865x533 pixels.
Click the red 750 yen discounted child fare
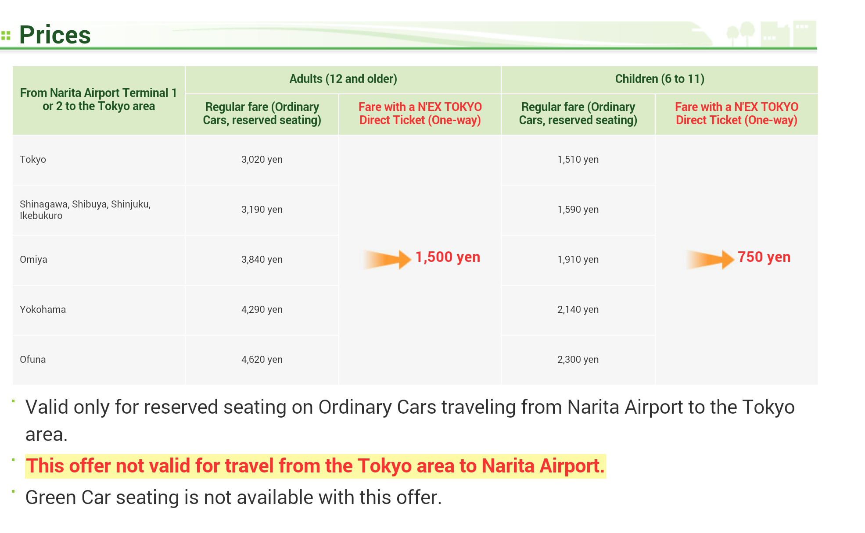tap(764, 257)
